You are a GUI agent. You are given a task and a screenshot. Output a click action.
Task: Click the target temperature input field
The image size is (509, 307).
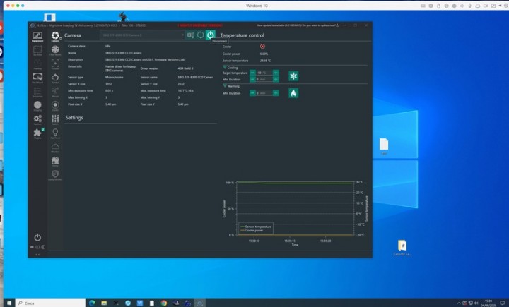point(262,73)
